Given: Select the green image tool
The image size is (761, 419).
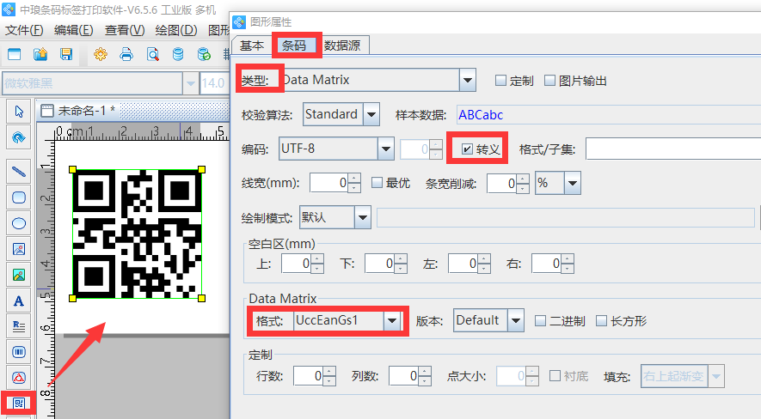Looking at the screenshot, I should coord(19,275).
